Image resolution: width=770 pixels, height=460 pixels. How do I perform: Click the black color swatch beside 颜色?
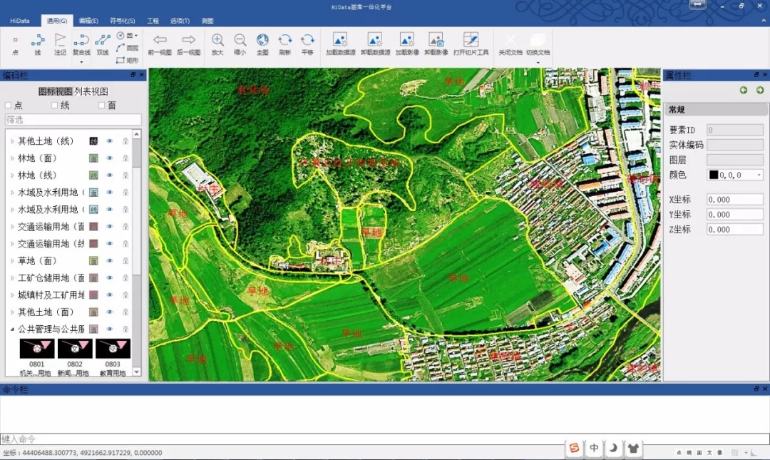click(714, 175)
